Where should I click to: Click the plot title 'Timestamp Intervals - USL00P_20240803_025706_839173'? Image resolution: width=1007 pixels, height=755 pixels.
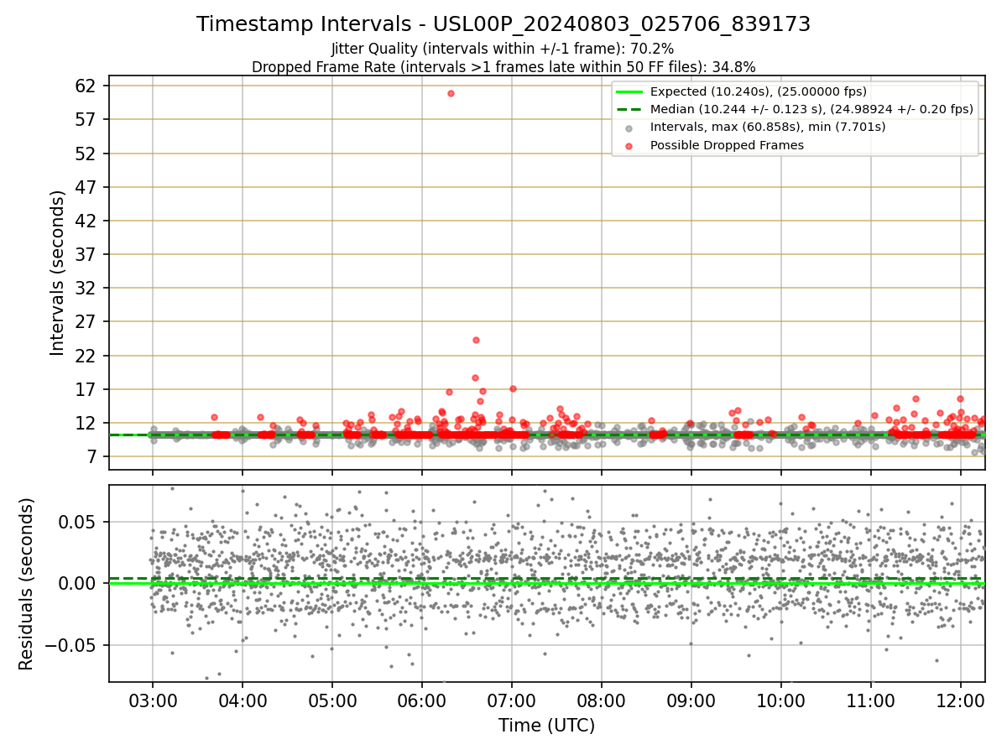[503, 24]
